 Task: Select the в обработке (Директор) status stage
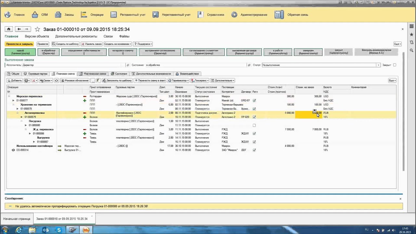click(x=48, y=52)
